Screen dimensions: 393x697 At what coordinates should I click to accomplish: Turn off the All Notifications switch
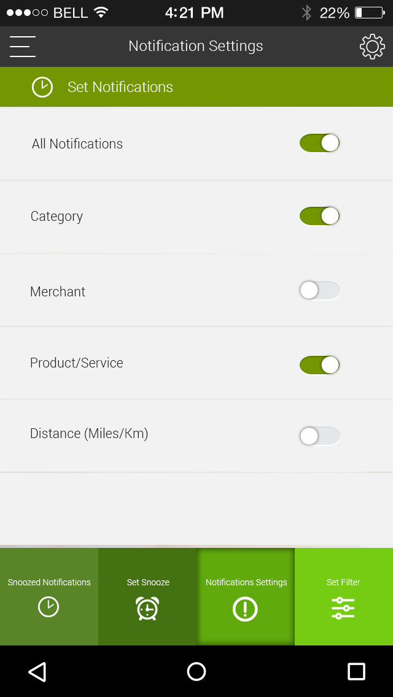tap(319, 143)
